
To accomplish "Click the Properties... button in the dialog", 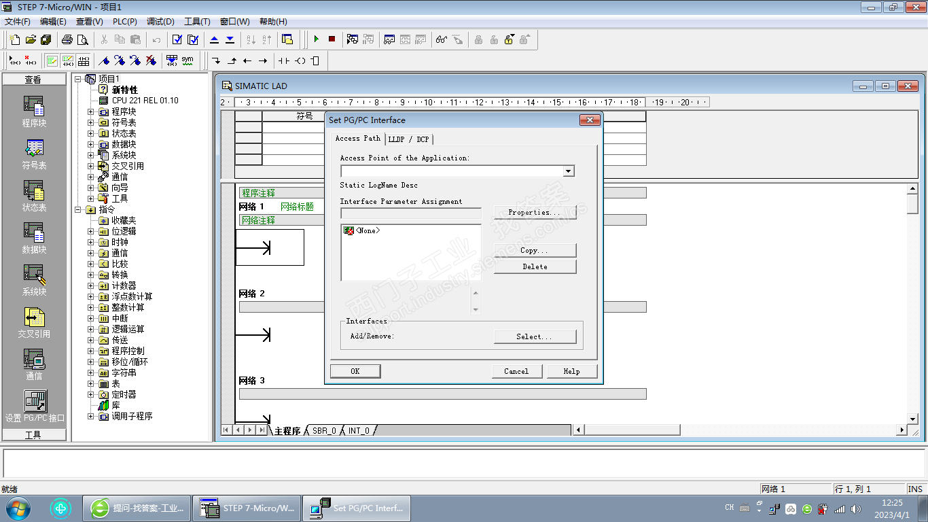I will (535, 212).
